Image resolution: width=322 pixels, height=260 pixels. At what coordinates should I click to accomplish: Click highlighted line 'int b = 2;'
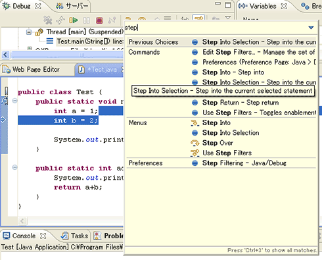tap(76, 120)
